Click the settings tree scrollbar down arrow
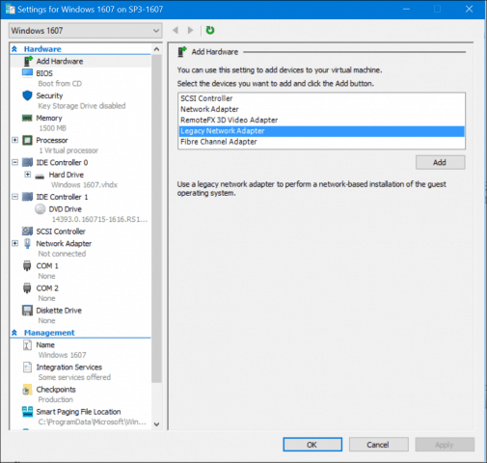This screenshot has width=487, height=463. [156, 424]
